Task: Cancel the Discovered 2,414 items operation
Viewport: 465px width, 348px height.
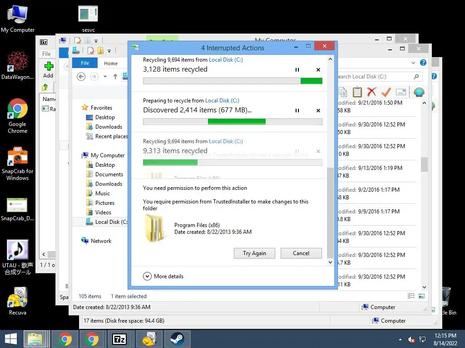Action: [x=318, y=111]
